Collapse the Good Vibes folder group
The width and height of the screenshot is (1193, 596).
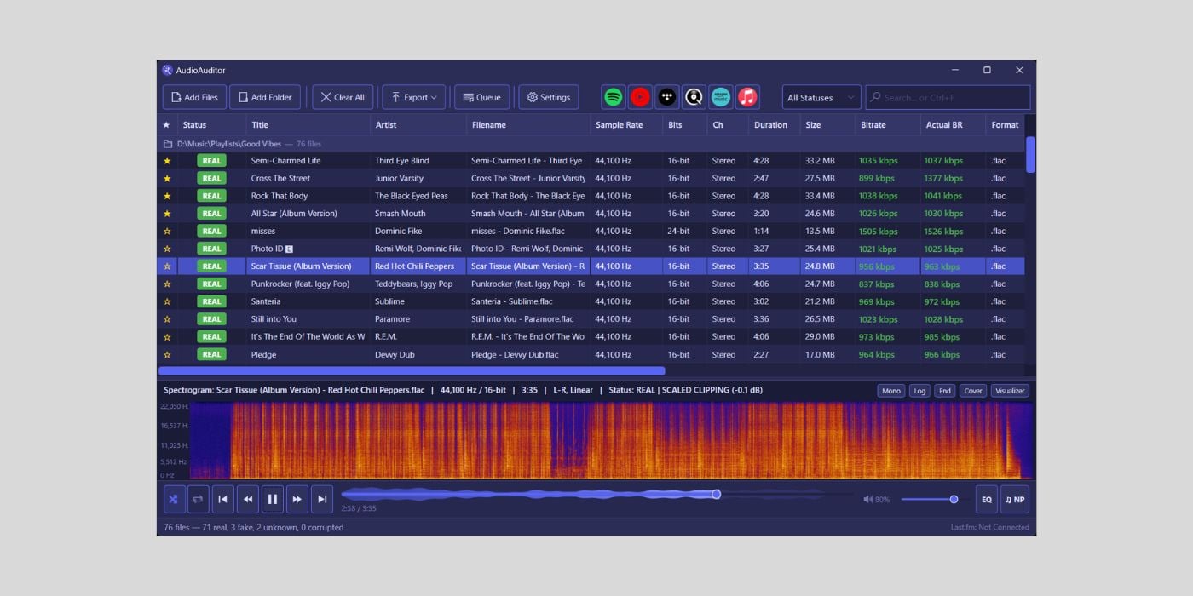[168, 144]
